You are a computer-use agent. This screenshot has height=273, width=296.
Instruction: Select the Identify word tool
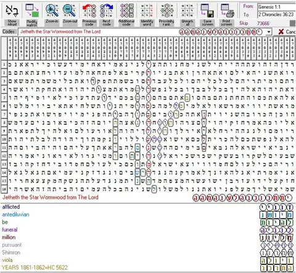[147, 15]
